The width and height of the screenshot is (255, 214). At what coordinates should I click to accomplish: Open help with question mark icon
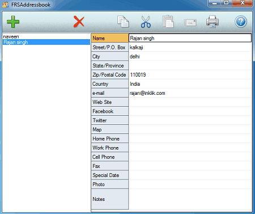click(x=241, y=22)
